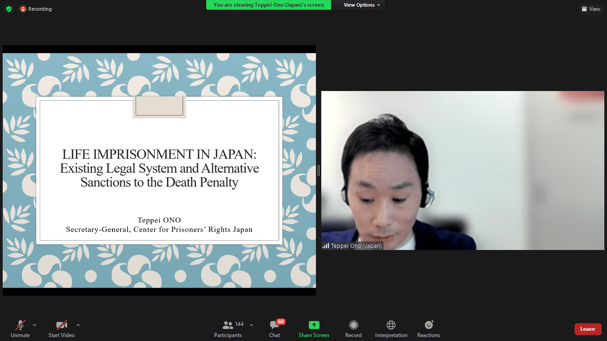Leave the meeting
Screen dimensions: 607x341
point(587,329)
